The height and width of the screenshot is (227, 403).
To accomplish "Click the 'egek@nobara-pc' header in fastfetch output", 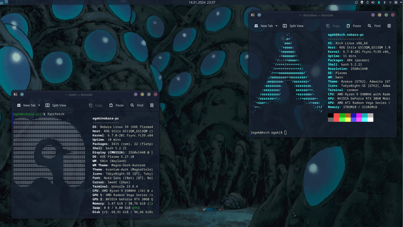I will pos(105,118).
